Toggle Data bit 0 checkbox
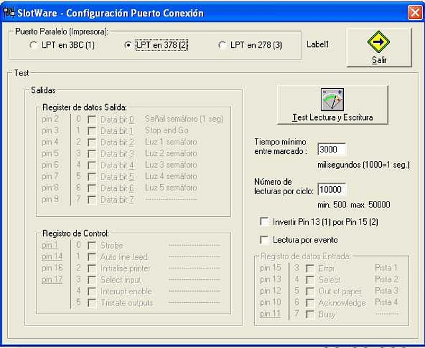425x348 pixels. click(92, 119)
